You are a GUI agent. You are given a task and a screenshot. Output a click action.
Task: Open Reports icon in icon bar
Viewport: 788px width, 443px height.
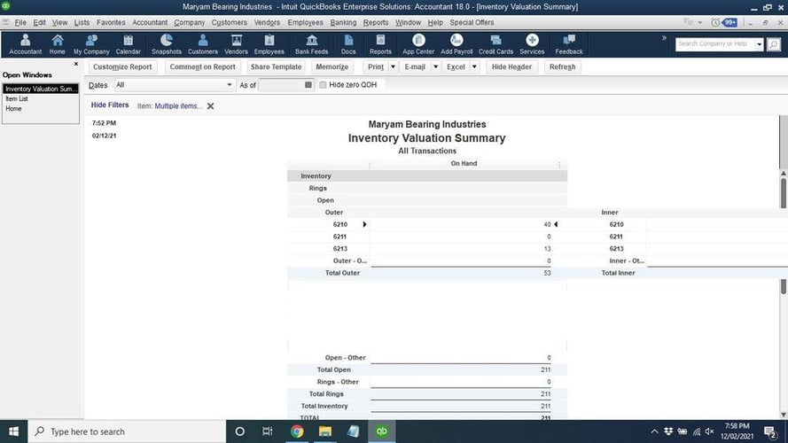pyautogui.click(x=380, y=44)
